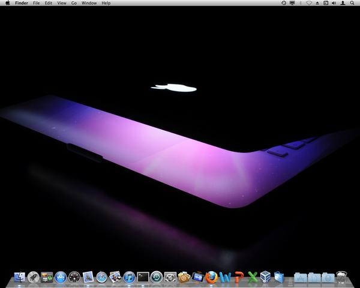Open Finder from the Dock

(20, 277)
